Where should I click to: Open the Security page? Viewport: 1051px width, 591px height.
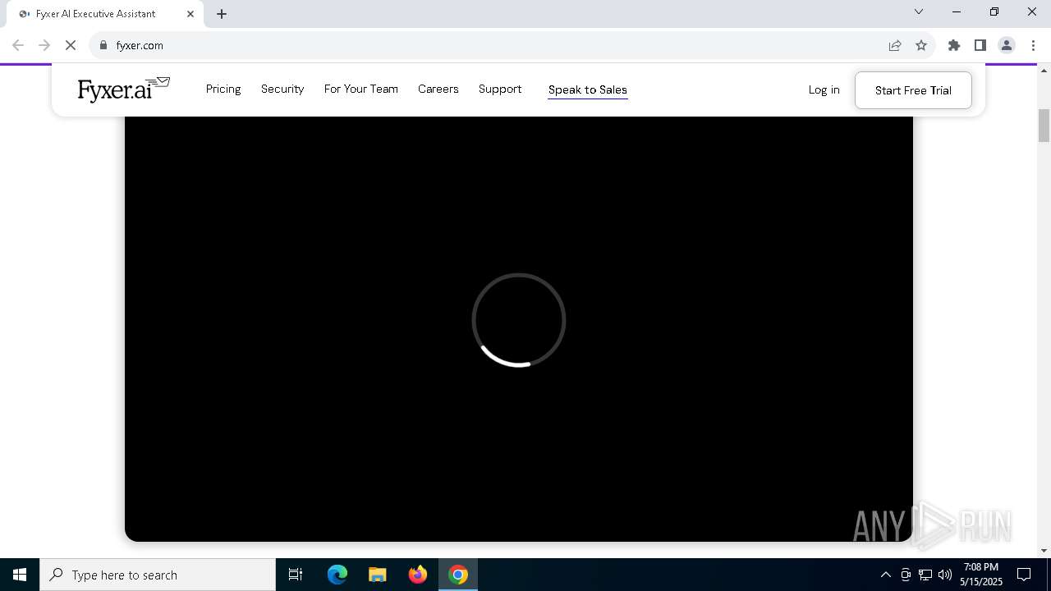tap(282, 89)
